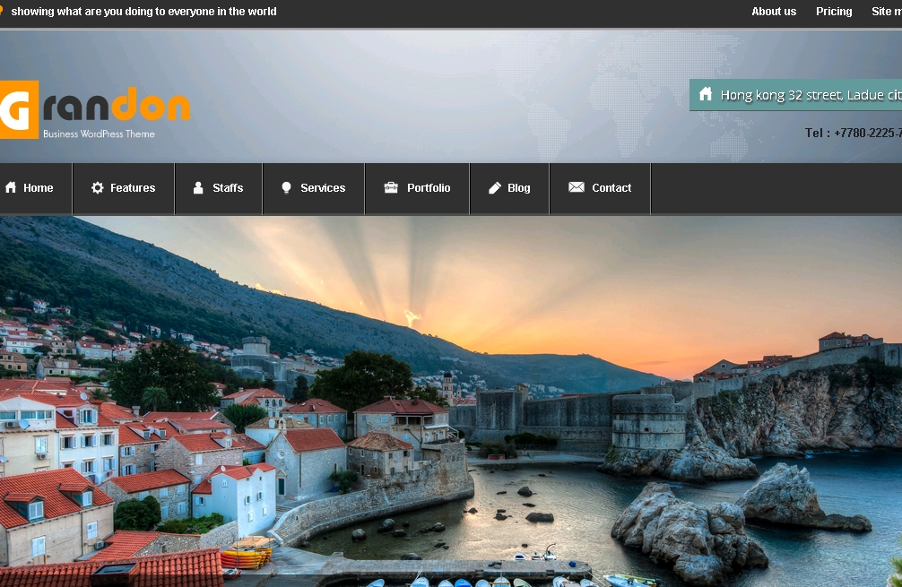
Task: Click the gear icon beside Features
Action: 98,187
